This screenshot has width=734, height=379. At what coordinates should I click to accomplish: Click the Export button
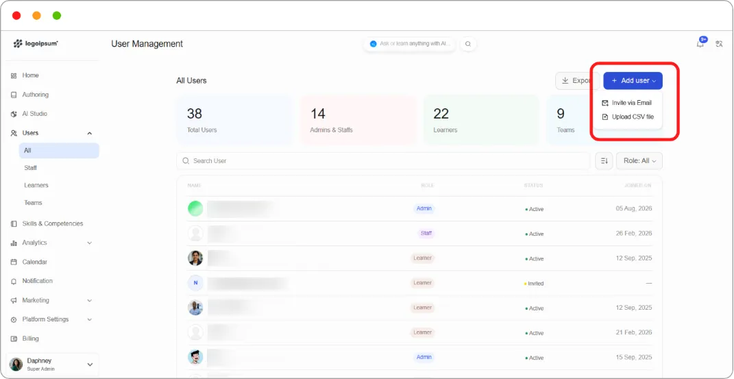[x=577, y=80]
